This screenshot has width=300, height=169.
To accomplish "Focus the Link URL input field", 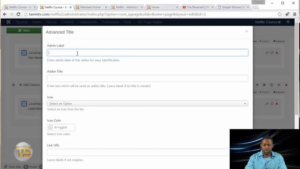I will pos(138,152).
